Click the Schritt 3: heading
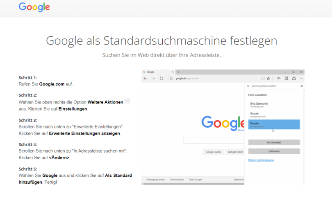Screen dimensions: 332x207 click(28, 120)
